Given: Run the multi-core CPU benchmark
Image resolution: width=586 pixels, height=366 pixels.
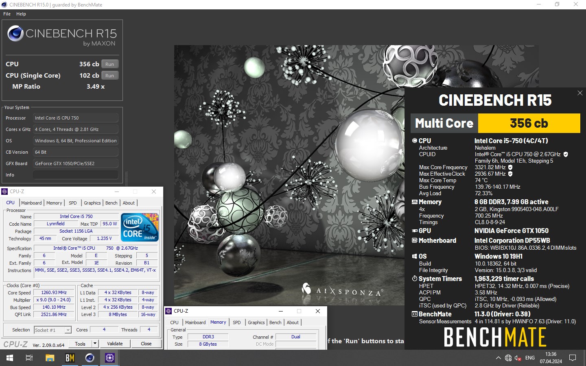Looking at the screenshot, I should (x=110, y=64).
